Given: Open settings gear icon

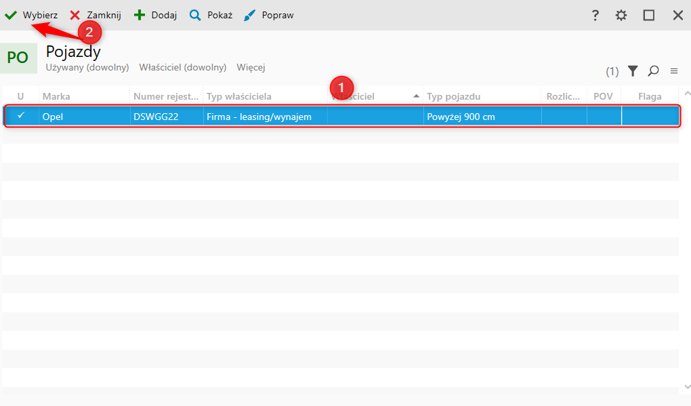Looking at the screenshot, I should coord(621,16).
